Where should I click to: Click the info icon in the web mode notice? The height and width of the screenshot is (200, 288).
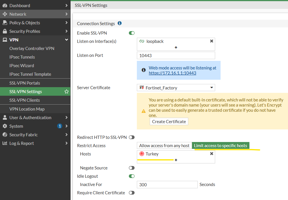[144, 70]
